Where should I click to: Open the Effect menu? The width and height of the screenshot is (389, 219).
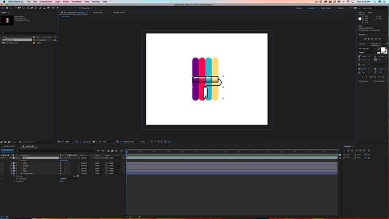click(66, 1)
